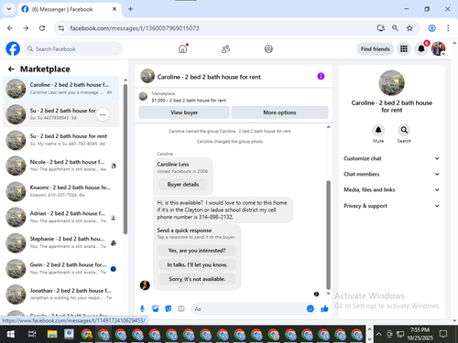Search in conversation magnifier icon
Screen dimensions: 458x343
point(404,130)
